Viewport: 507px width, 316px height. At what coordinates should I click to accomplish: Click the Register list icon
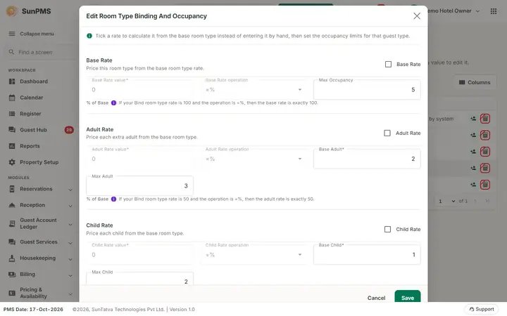click(12, 114)
